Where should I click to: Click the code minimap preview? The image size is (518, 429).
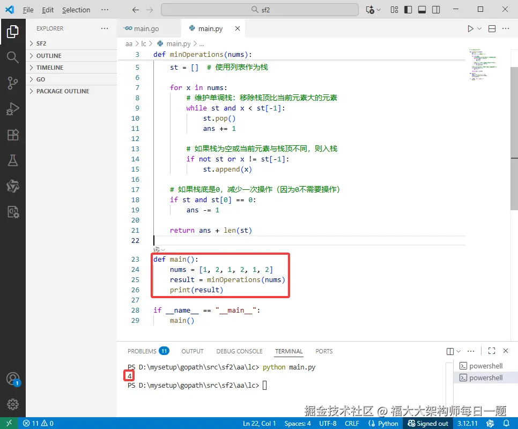tap(483, 65)
